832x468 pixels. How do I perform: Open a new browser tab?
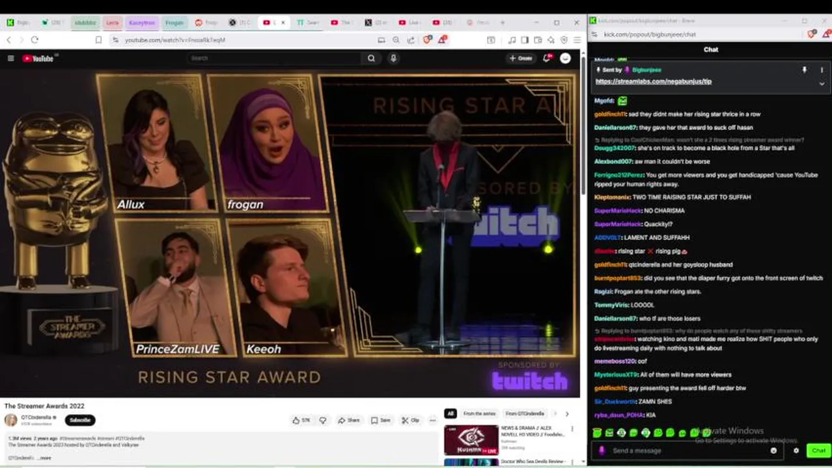502,23
